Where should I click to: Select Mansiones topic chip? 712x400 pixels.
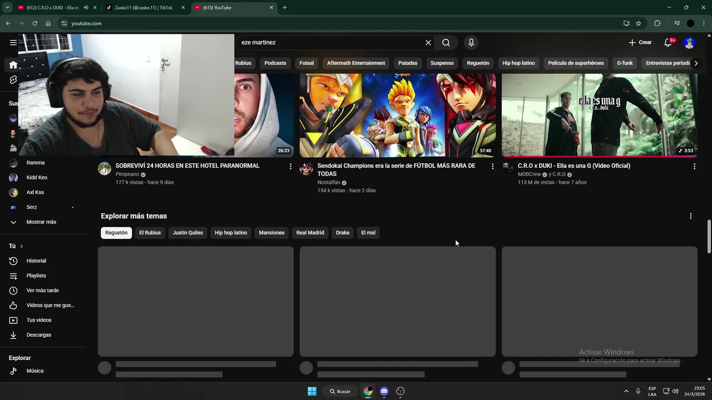click(271, 233)
